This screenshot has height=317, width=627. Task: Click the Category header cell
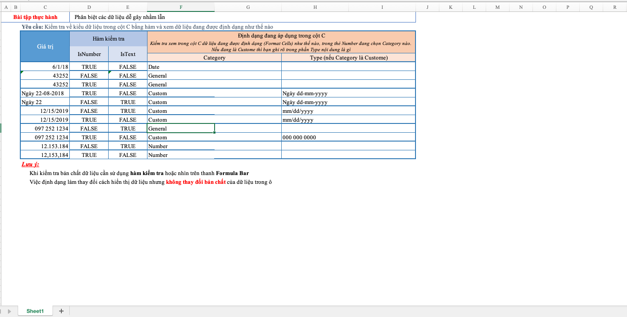click(x=214, y=58)
